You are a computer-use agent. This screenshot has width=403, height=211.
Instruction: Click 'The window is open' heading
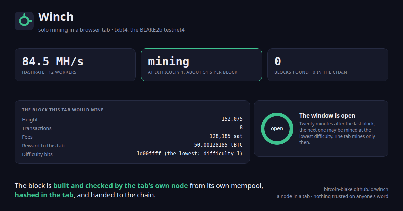[327, 116]
